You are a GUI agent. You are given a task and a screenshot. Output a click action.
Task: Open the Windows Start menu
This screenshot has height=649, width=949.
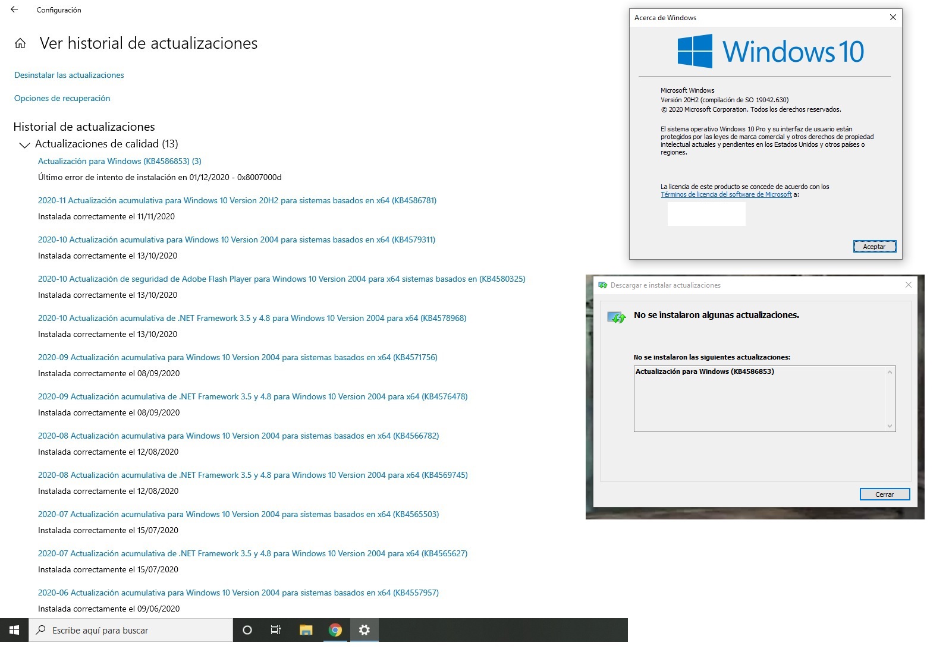[x=14, y=630]
